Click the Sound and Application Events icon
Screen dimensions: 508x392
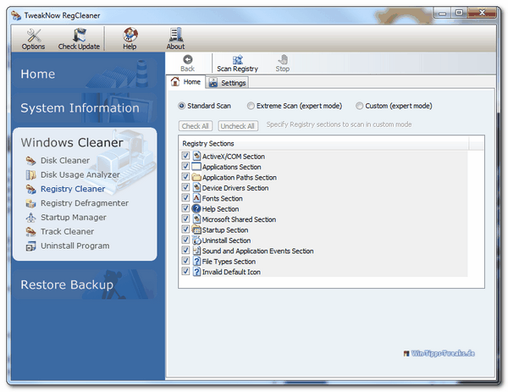196,251
